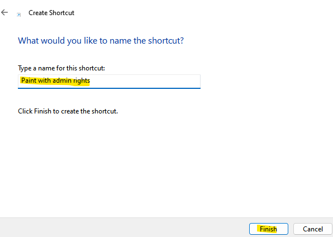
Task: Cancel the shortcut creation
Action: (x=313, y=229)
